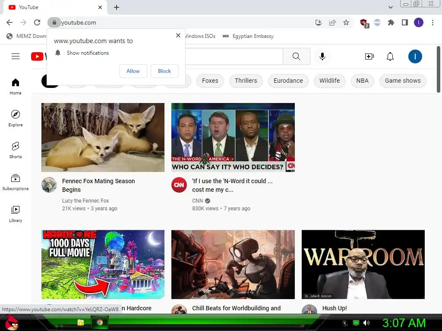
Task: Open the Windows ISOs bookmark
Action: click(x=200, y=36)
